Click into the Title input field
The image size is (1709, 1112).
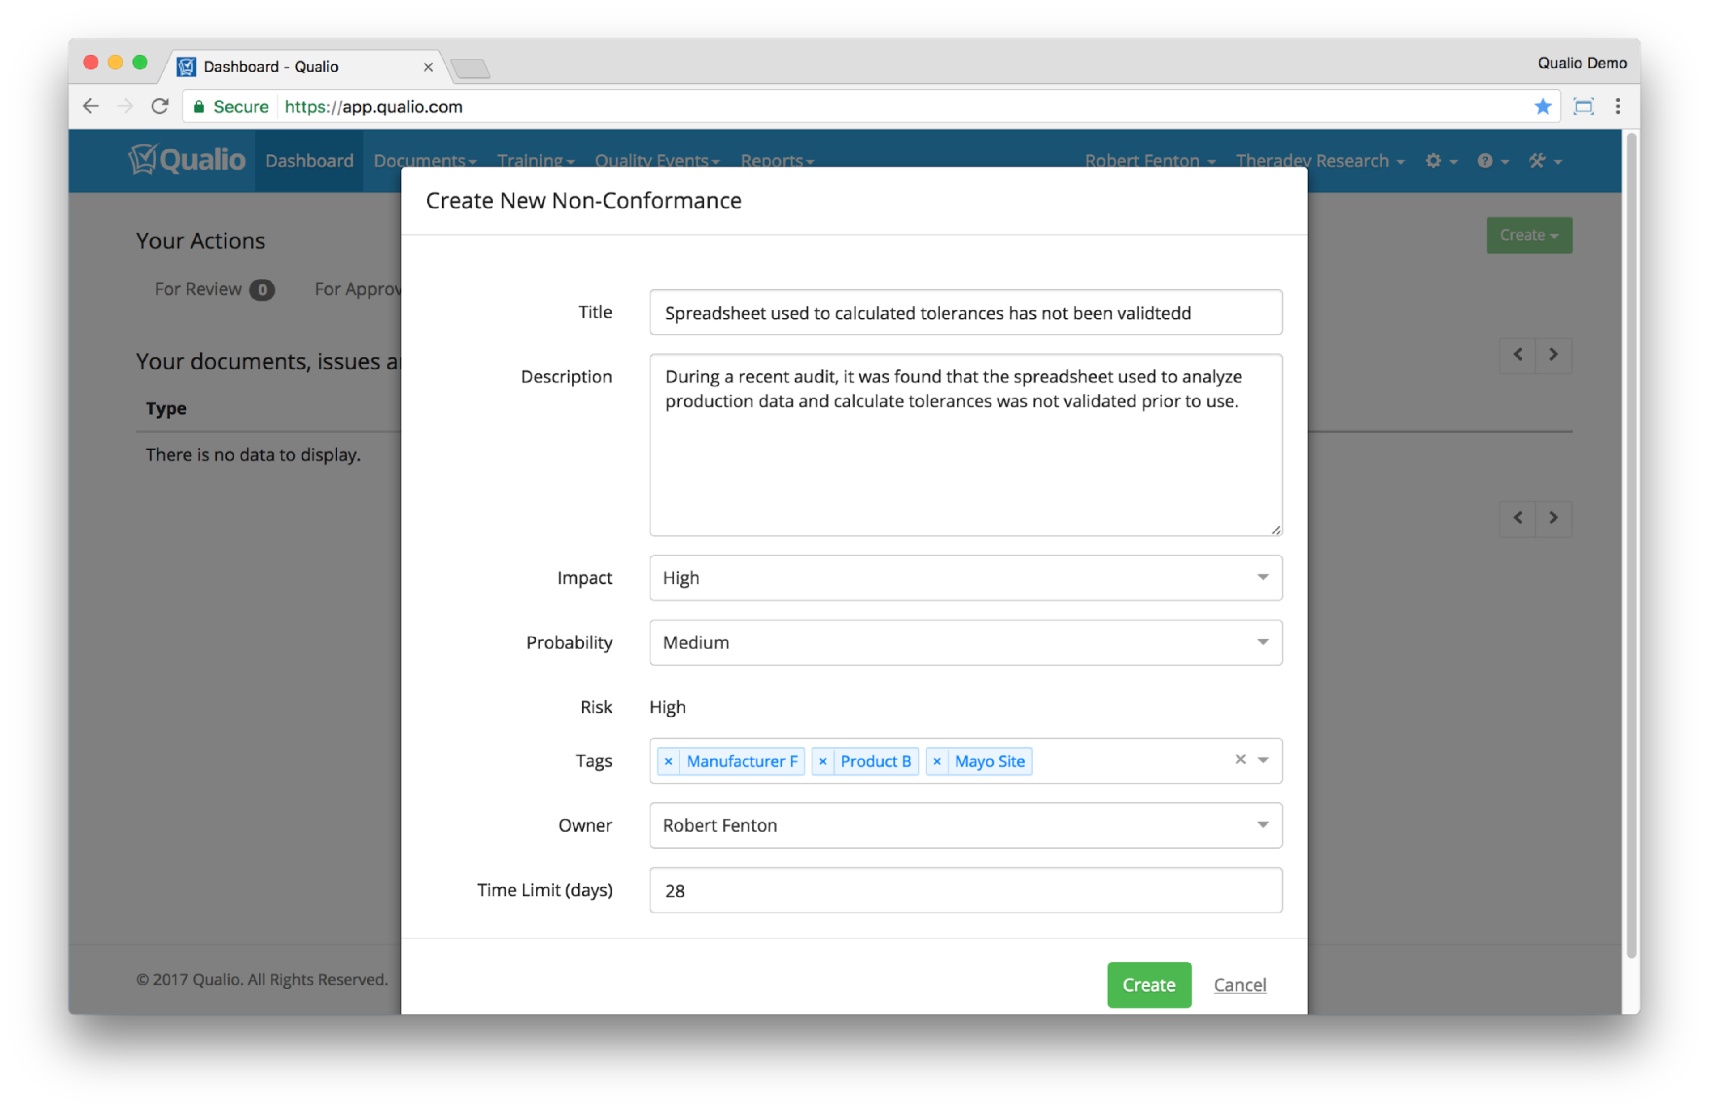965,313
